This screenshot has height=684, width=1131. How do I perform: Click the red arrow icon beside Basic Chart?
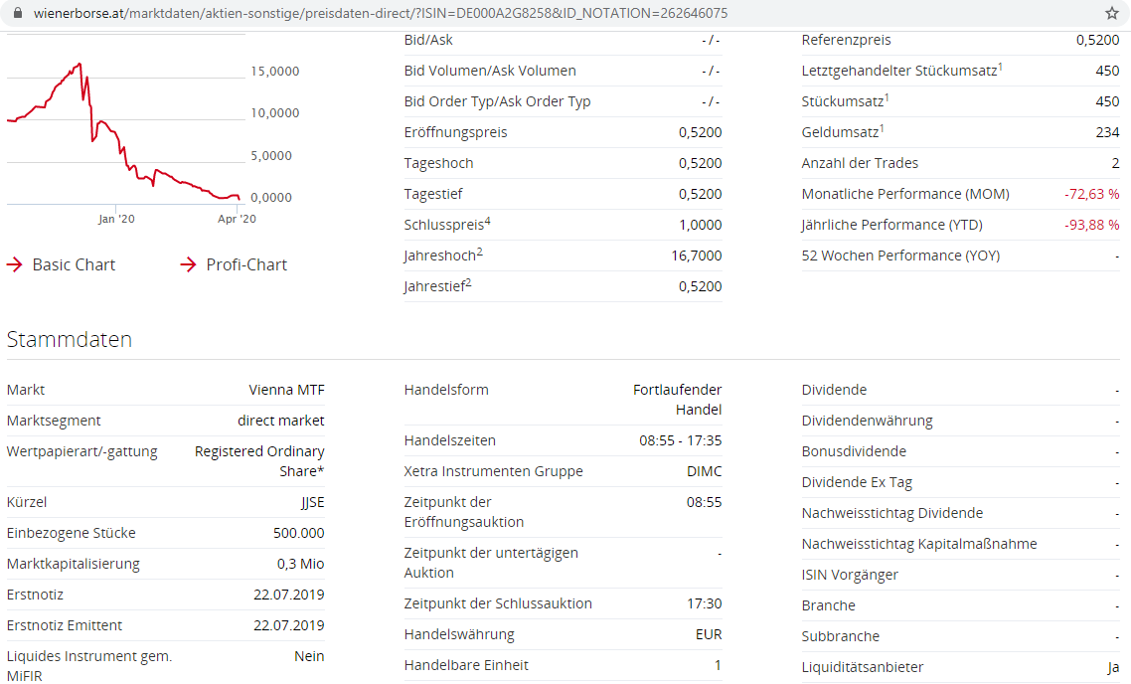[x=13, y=264]
